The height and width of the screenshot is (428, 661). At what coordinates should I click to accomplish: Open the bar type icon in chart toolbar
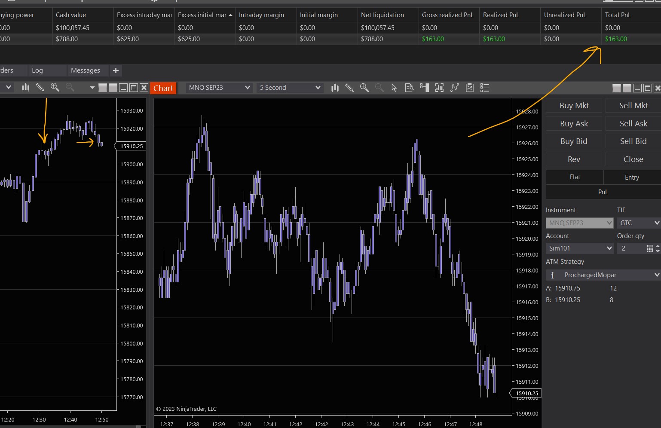[335, 88]
